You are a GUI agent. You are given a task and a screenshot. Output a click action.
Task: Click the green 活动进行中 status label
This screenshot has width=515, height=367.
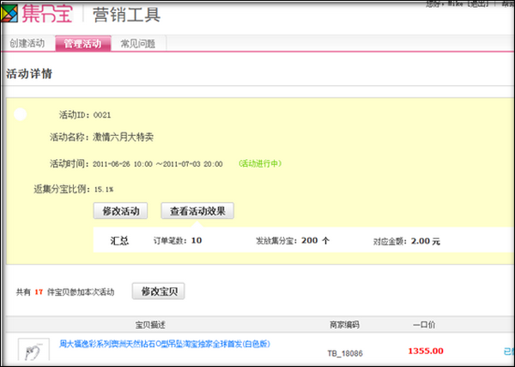point(260,163)
